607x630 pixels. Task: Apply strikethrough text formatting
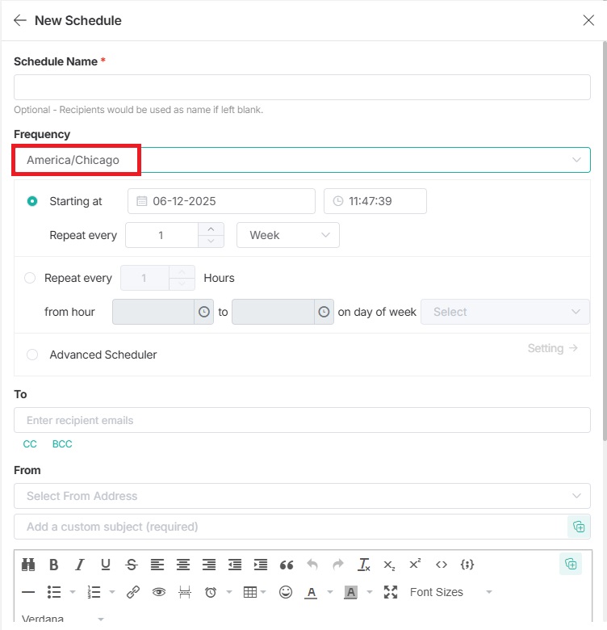point(132,565)
